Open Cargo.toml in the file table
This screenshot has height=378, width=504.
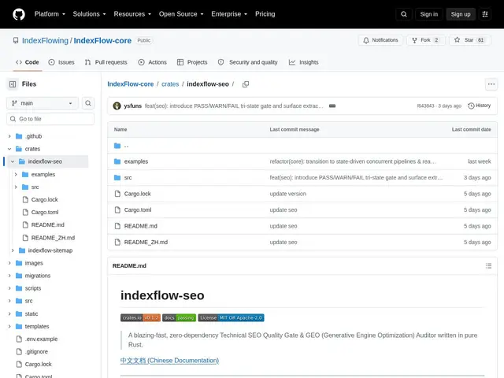(138, 210)
